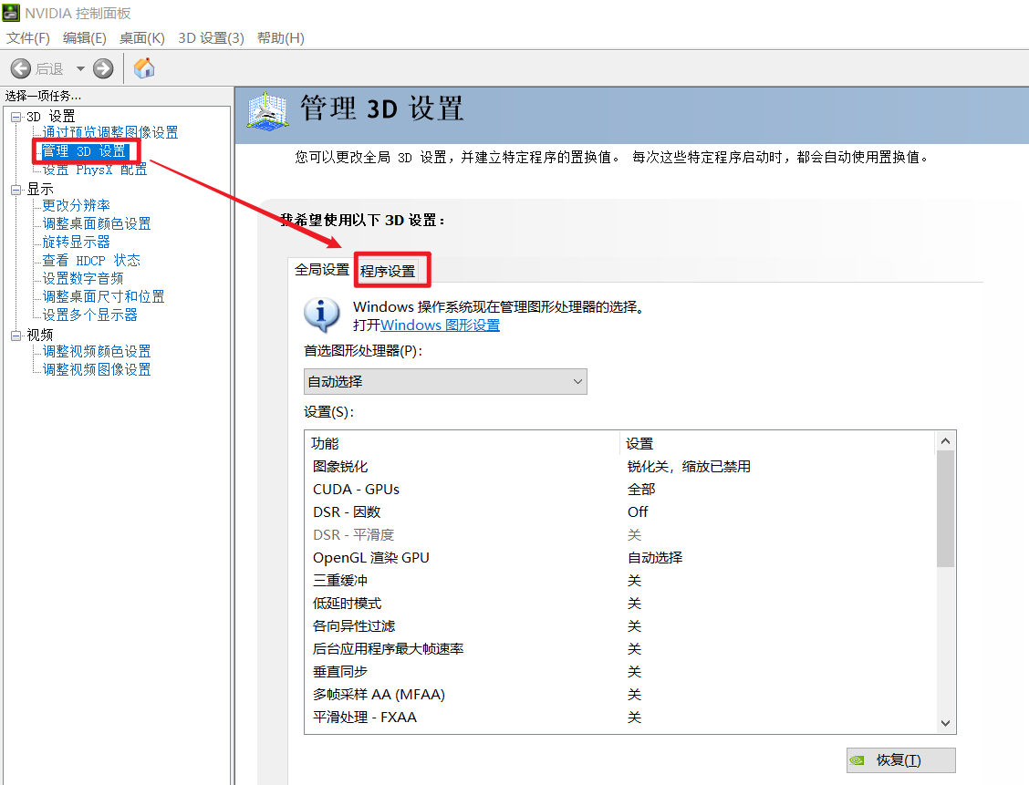Viewport: 1029px width, 785px height.
Task: Open 调整视频颜色设置 task
Action: coord(97,352)
